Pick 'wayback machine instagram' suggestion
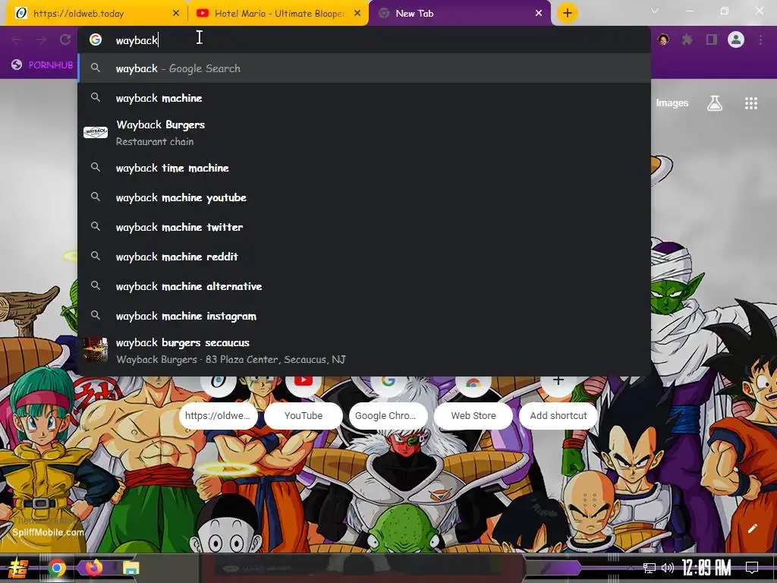777x583 pixels. pyautogui.click(x=364, y=317)
